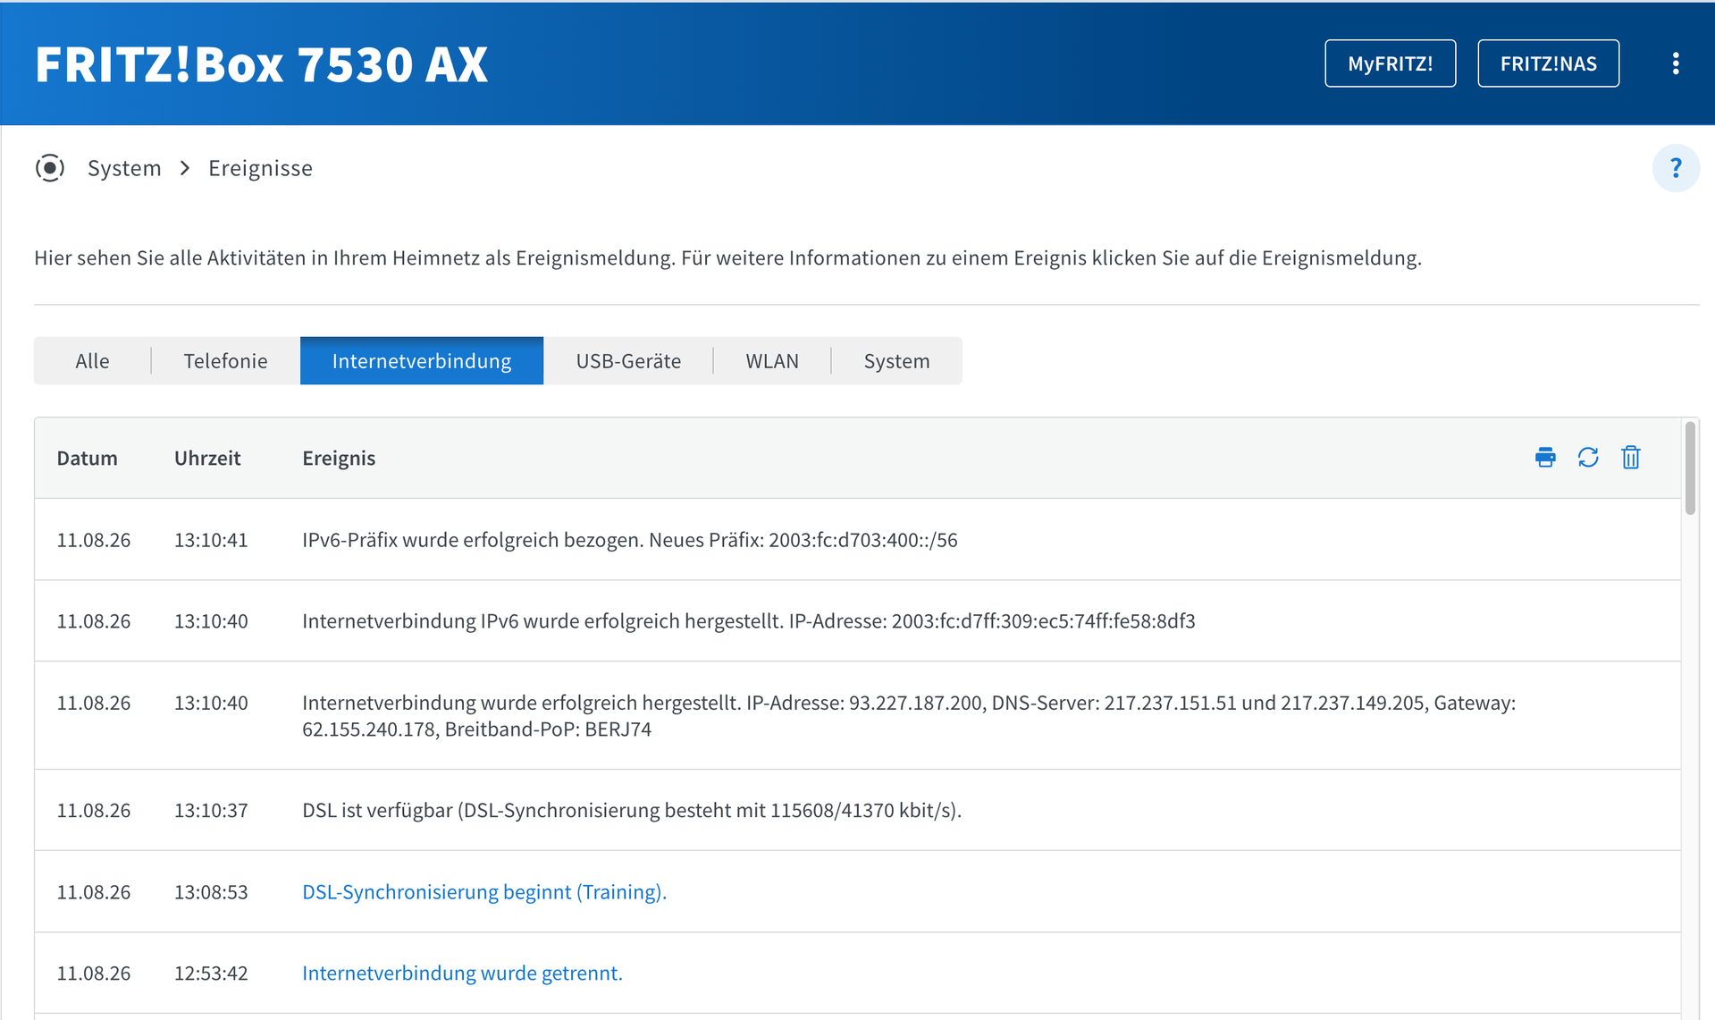Image resolution: width=1715 pixels, height=1020 pixels.
Task: Open the MyFRITZ! page
Action: pos(1390,63)
